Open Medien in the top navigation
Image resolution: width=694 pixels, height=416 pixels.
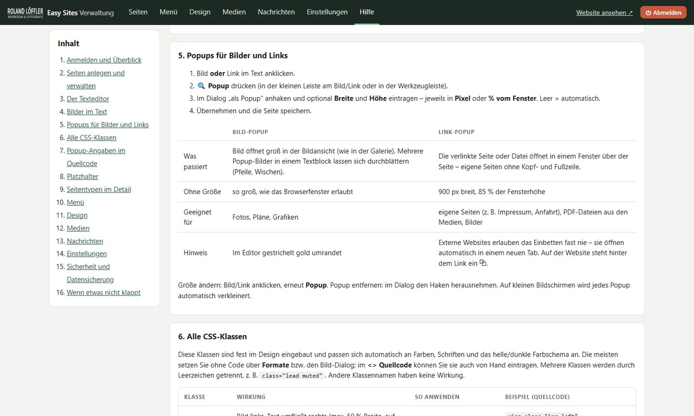pos(234,12)
